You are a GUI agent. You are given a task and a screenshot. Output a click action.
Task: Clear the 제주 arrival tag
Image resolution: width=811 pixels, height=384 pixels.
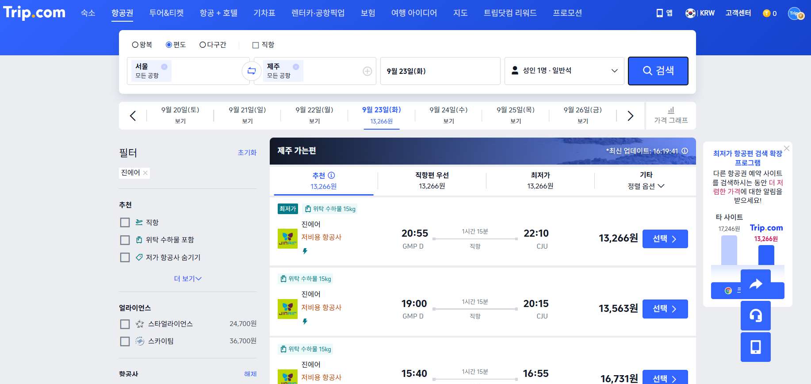(296, 67)
